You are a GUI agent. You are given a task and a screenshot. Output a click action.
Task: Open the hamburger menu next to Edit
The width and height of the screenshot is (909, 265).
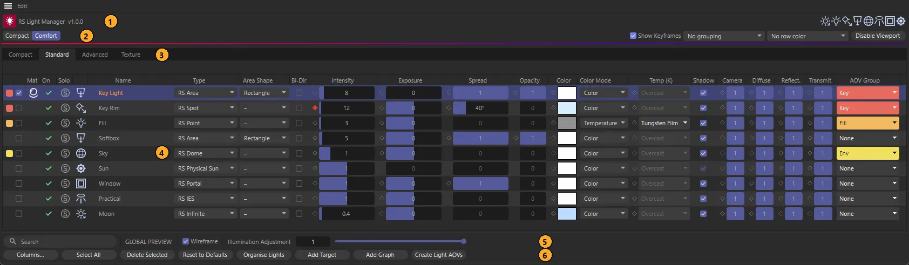pos(8,6)
